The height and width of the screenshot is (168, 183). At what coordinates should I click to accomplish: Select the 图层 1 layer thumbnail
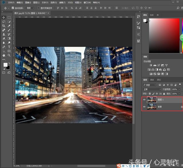coord(151,100)
